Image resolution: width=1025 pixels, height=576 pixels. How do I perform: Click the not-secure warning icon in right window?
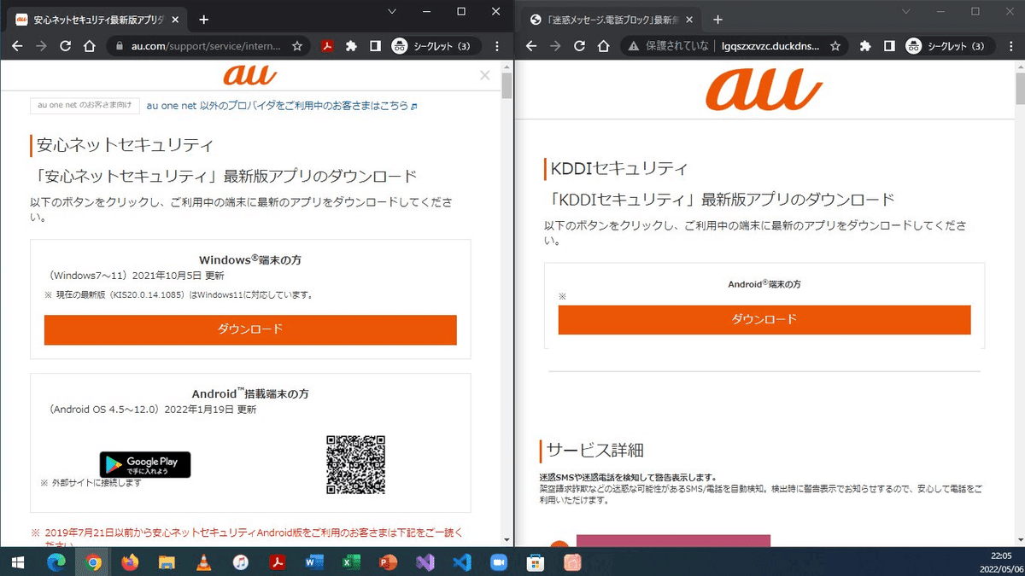click(x=634, y=46)
